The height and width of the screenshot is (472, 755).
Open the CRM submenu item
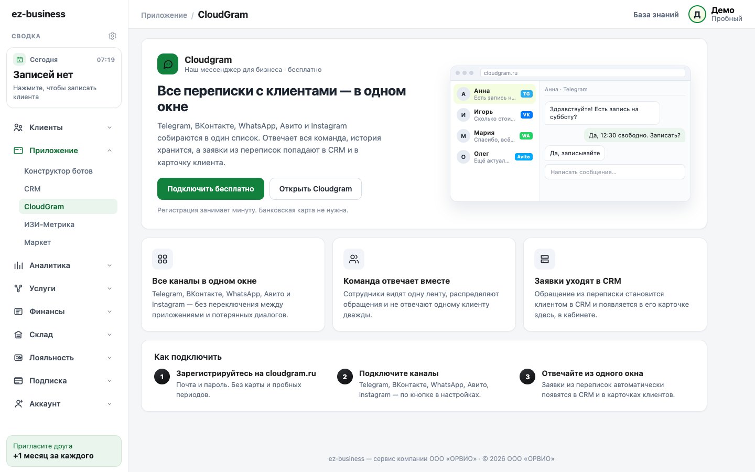coord(68,189)
